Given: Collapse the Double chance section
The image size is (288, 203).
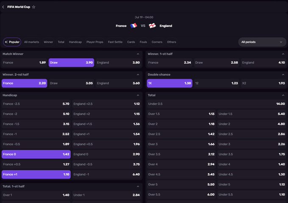Looking at the screenshot, I should pyautogui.click(x=283, y=75).
